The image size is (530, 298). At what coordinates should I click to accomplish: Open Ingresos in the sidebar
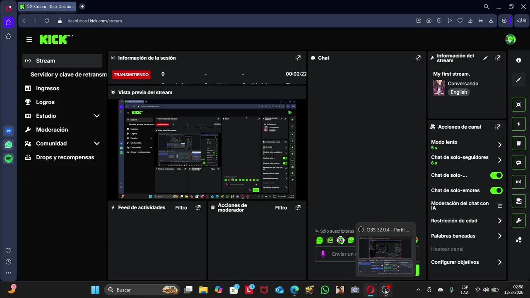point(63,88)
